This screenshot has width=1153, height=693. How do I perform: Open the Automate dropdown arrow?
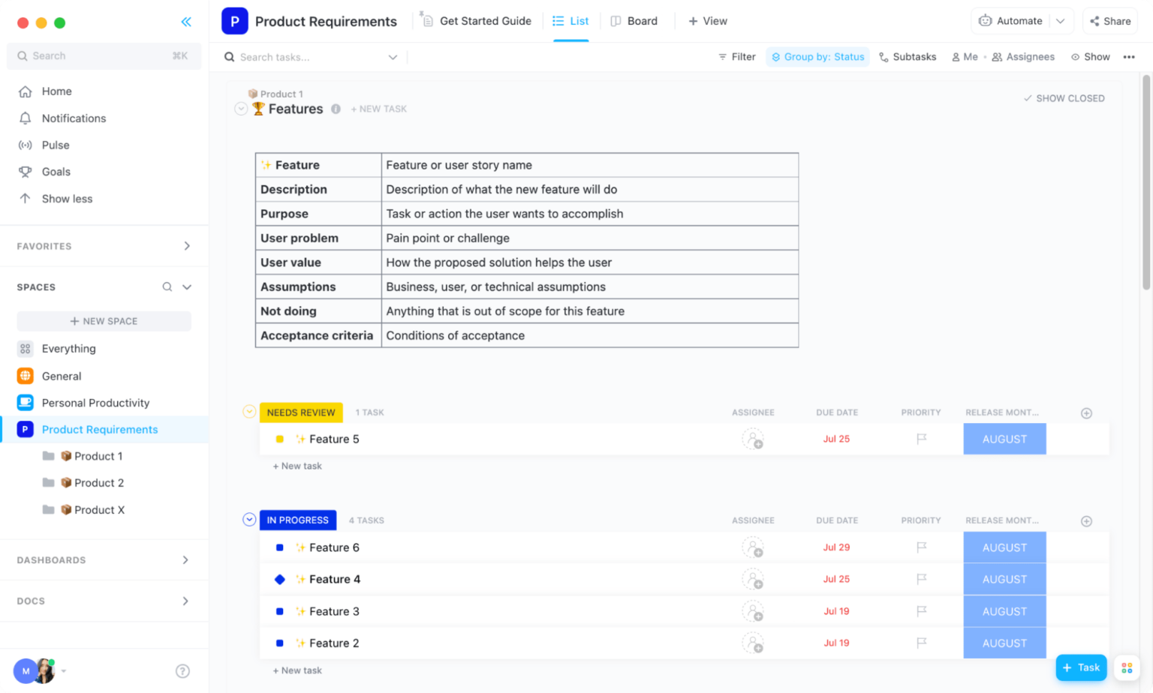point(1061,20)
